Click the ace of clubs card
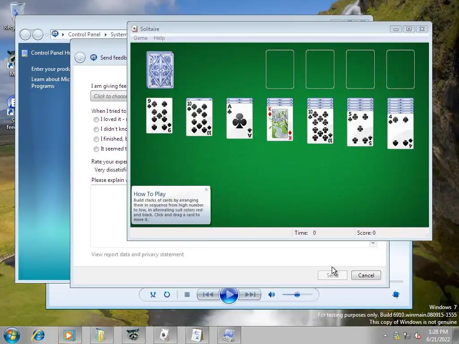Image resolution: width=459 pixels, height=344 pixels. click(x=239, y=121)
